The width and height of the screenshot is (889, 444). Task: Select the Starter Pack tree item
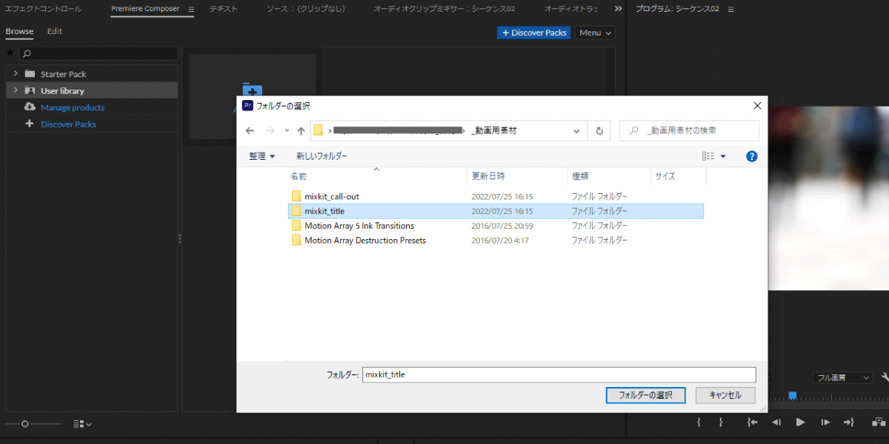pos(92,74)
